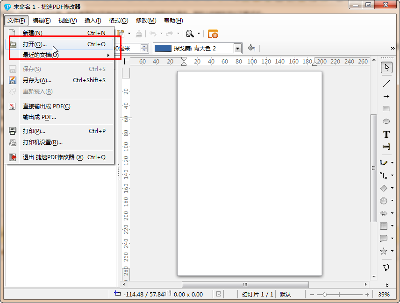This screenshot has height=303, width=400.
Task: Click the paste clipboard toolbar icon
Action: pyautogui.click(x=121, y=34)
